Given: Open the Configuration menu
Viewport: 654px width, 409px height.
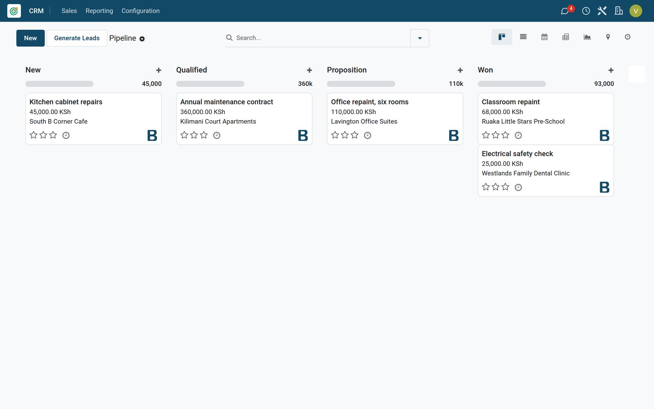Looking at the screenshot, I should (x=141, y=11).
